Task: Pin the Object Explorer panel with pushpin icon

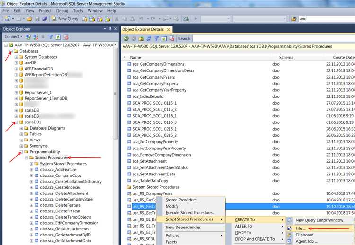Action: tap(109, 29)
